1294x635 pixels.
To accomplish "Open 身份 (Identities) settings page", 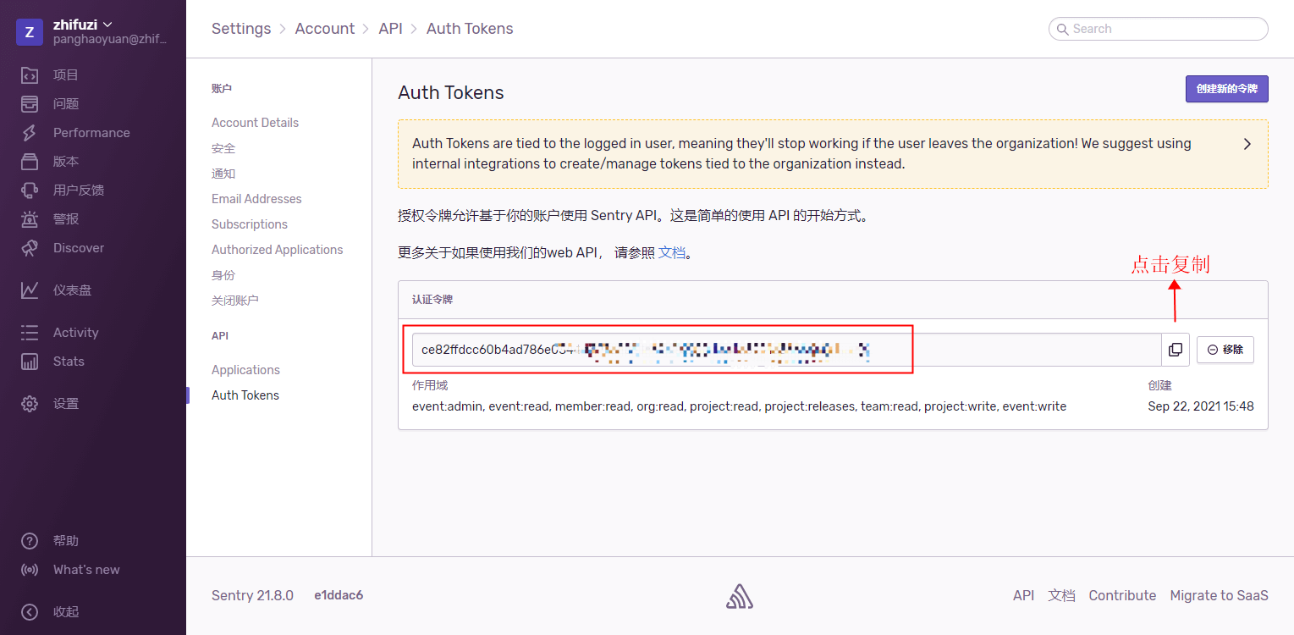I will (x=223, y=275).
